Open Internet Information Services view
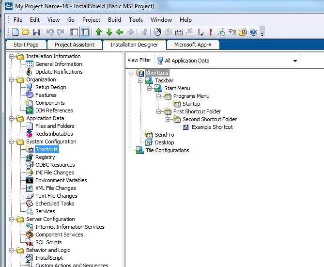 pos(70,227)
